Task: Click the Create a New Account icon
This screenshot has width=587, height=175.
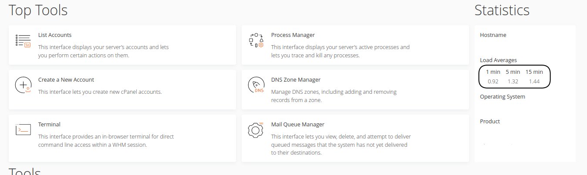Action: [23, 86]
